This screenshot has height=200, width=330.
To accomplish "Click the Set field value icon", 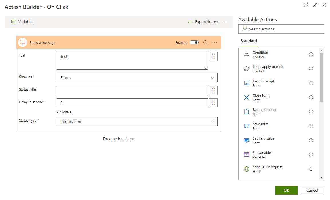I will (246, 140).
